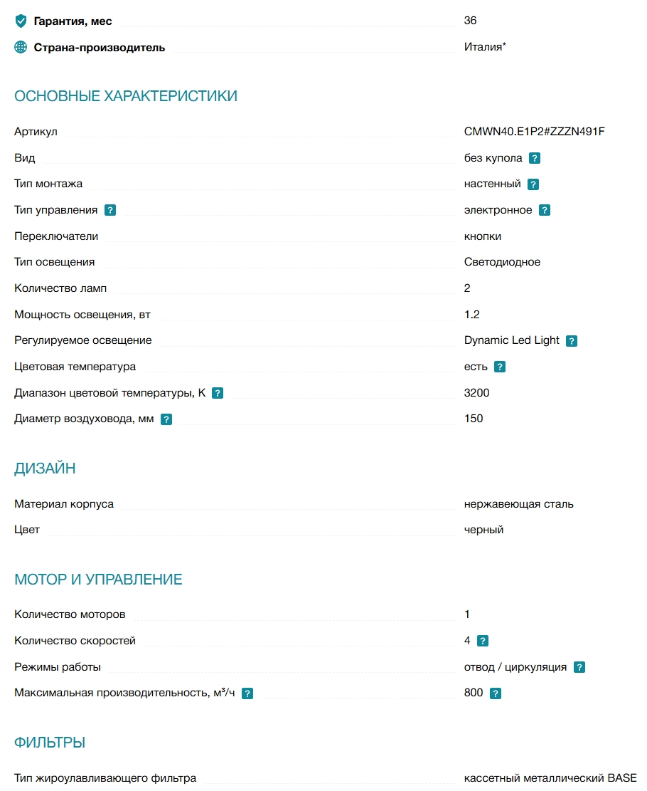Click the globe icon beside 'Страна-производитель'
The height and width of the screenshot is (791, 647).
click(21, 47)
